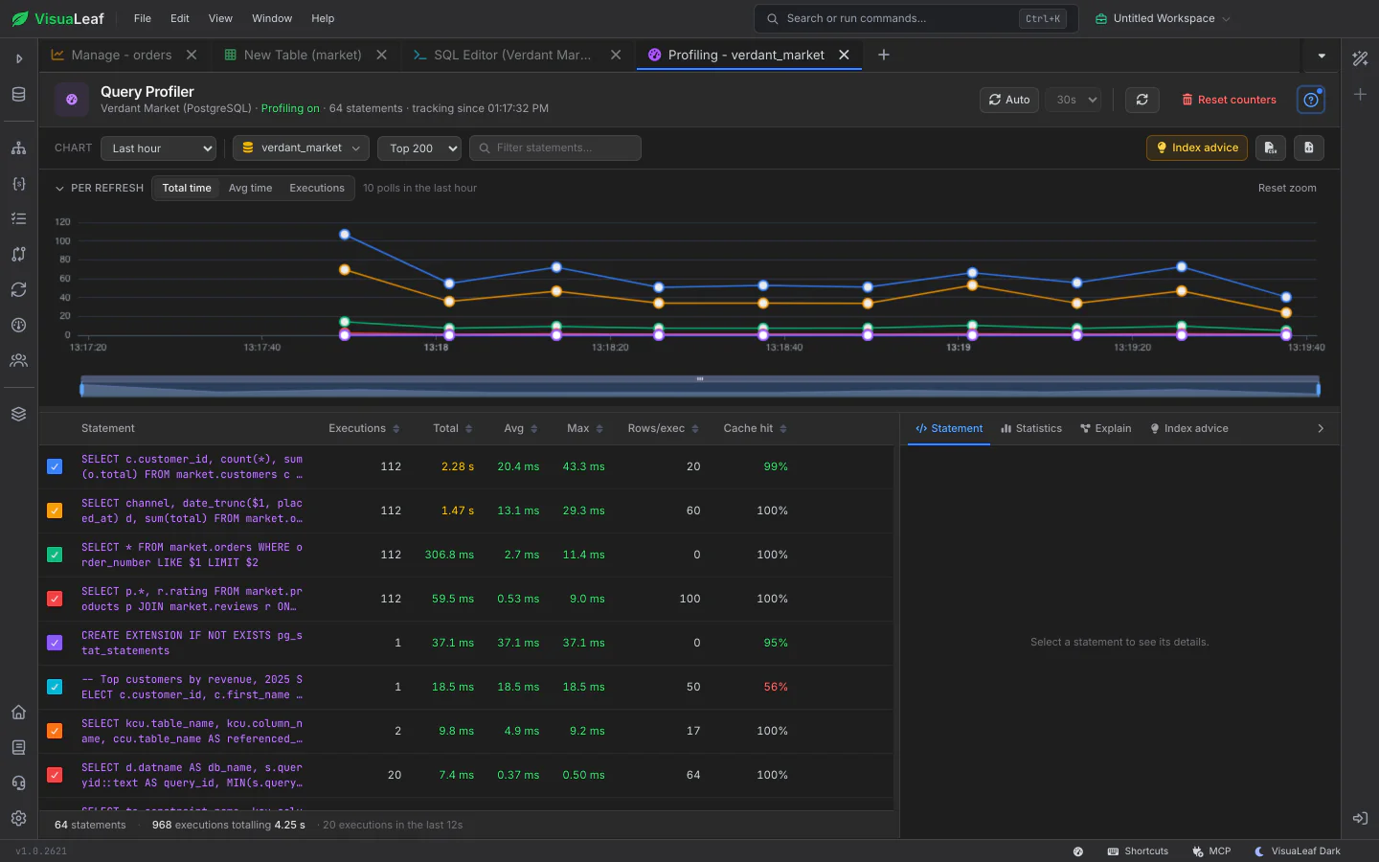The height and width of the screenshot is (862, 1379).
Task: Open the 30s refresh interval dropdown
Action: coord(1074,100)
